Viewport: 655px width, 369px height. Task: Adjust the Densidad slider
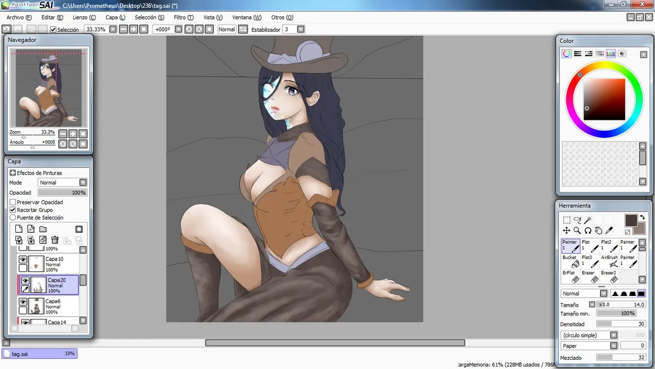[x=621, y=324]
